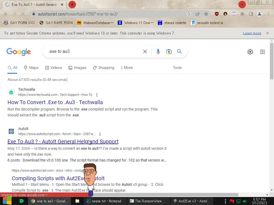This screenshot has width=274, height=205.
Task: Expand the More search categories menu
Action: click(127, 68)
